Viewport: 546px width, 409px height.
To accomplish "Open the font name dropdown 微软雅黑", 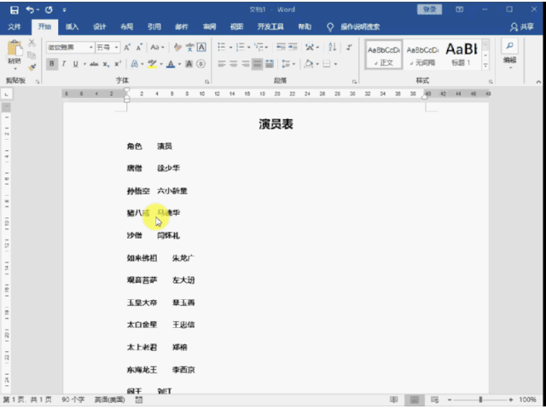I will [69, 47].
